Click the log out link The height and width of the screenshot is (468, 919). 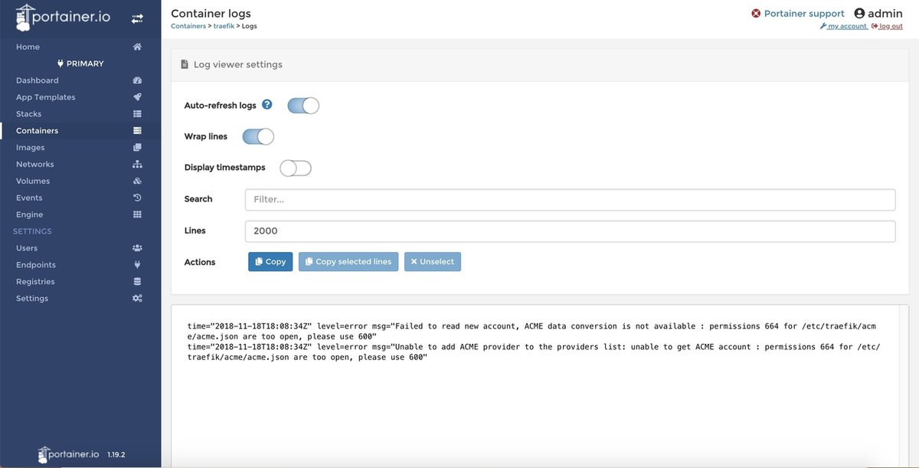887,26
